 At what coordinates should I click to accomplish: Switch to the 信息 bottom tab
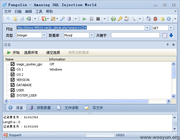point(16,108)
